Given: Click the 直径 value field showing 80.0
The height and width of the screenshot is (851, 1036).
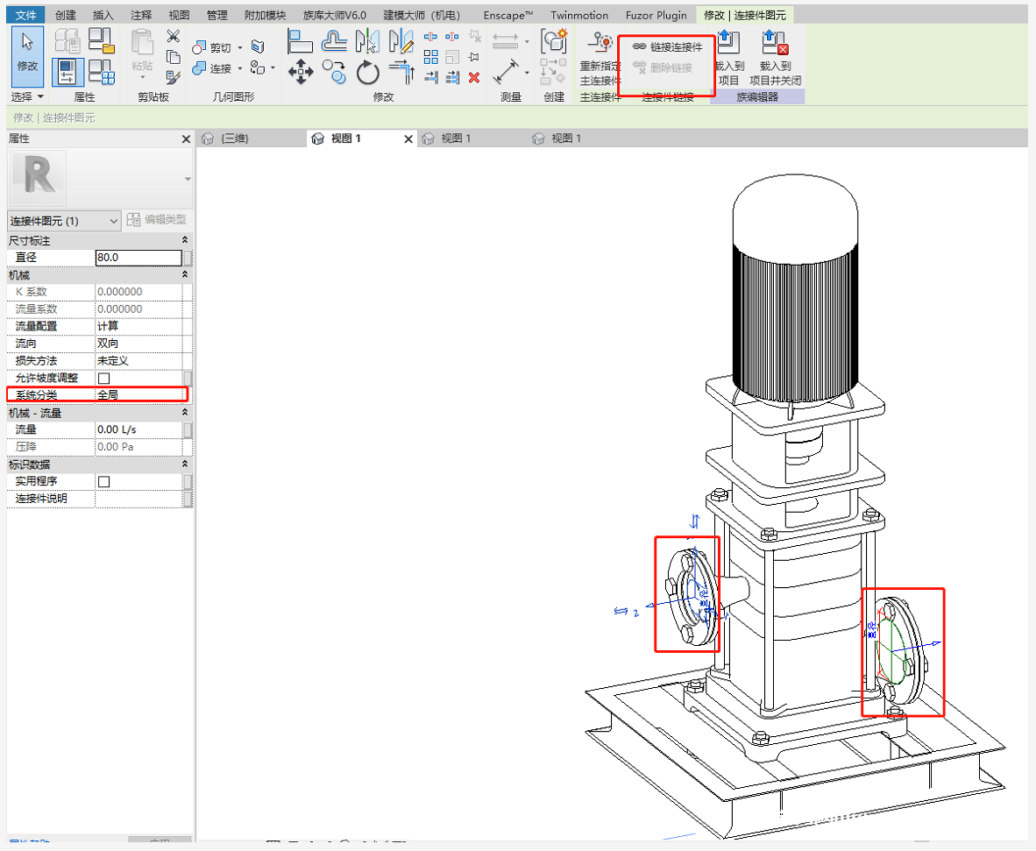Looking at the screenshot, I should pyautogui.click(x=138, y=258).
